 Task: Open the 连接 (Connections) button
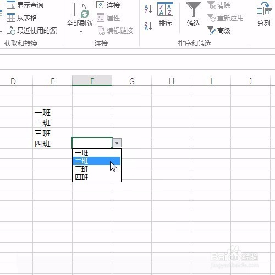(108, 5)
